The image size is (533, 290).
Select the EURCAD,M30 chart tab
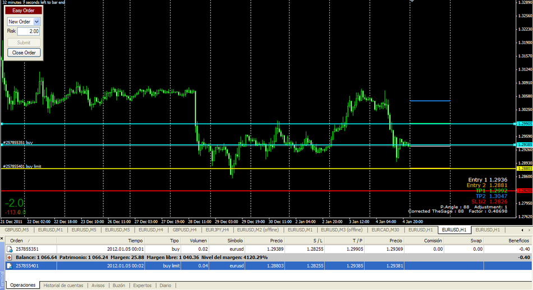pos(385,230)
